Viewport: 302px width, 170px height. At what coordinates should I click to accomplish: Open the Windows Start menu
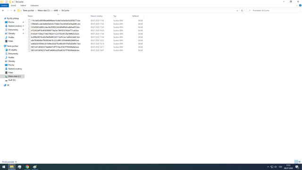[x=4, y=167]
